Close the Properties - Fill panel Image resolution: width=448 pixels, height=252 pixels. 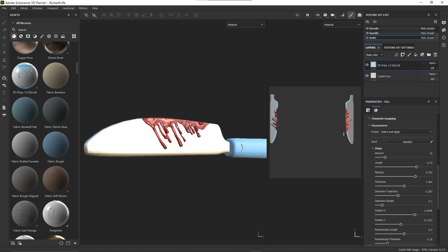coord(436,101)
